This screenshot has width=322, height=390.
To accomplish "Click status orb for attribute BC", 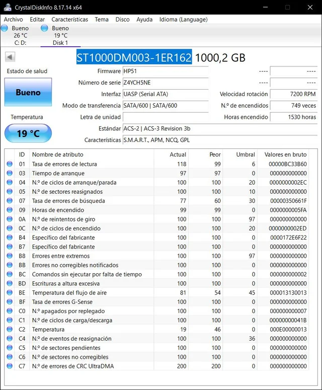I will (10, 274).
